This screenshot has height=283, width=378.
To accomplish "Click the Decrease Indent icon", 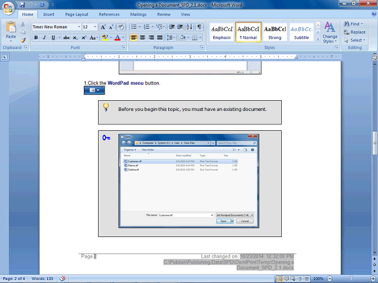I will [x=172, y=27].
